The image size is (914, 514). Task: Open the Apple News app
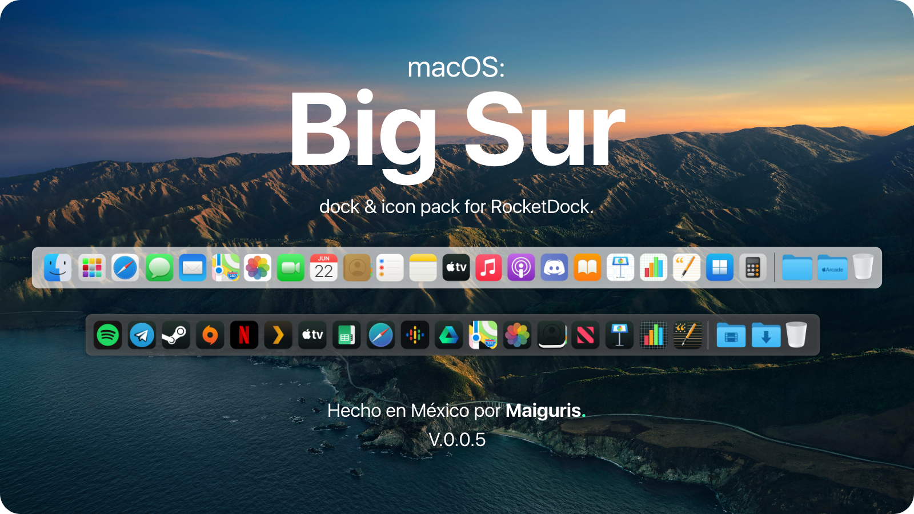click(x=586, y=335)
